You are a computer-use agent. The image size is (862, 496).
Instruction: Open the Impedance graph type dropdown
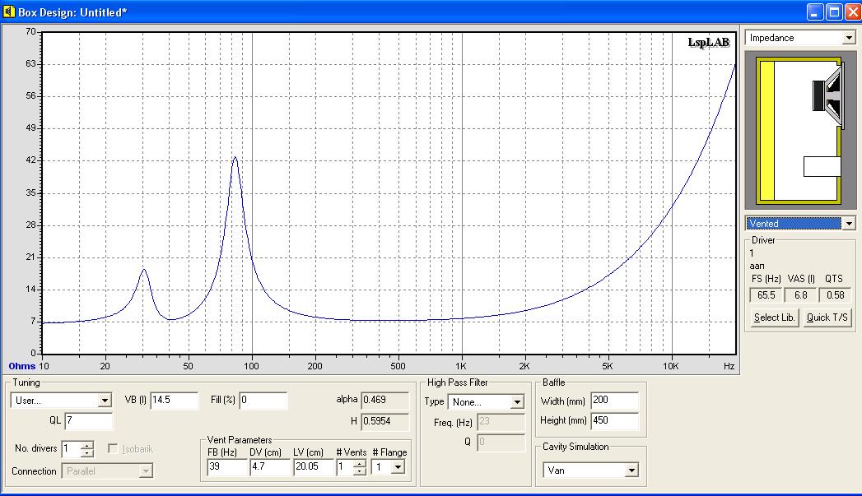(849, 38)
